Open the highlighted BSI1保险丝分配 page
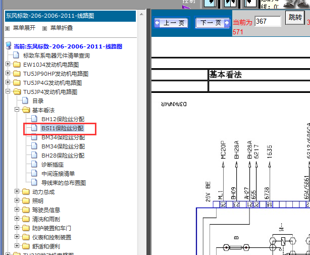The width and height of the screenshot is (310, 255). [63, 128]
